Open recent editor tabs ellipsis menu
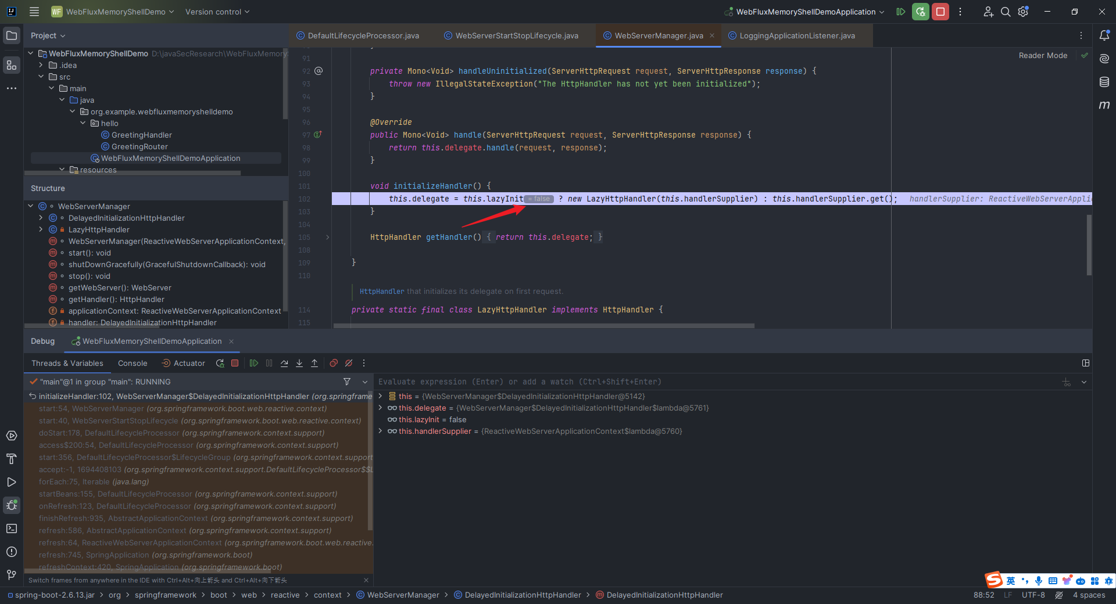Viewport: 1116px width, 604px height. (1081, 36)
